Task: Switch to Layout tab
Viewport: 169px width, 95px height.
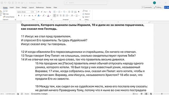Action: 31,7
